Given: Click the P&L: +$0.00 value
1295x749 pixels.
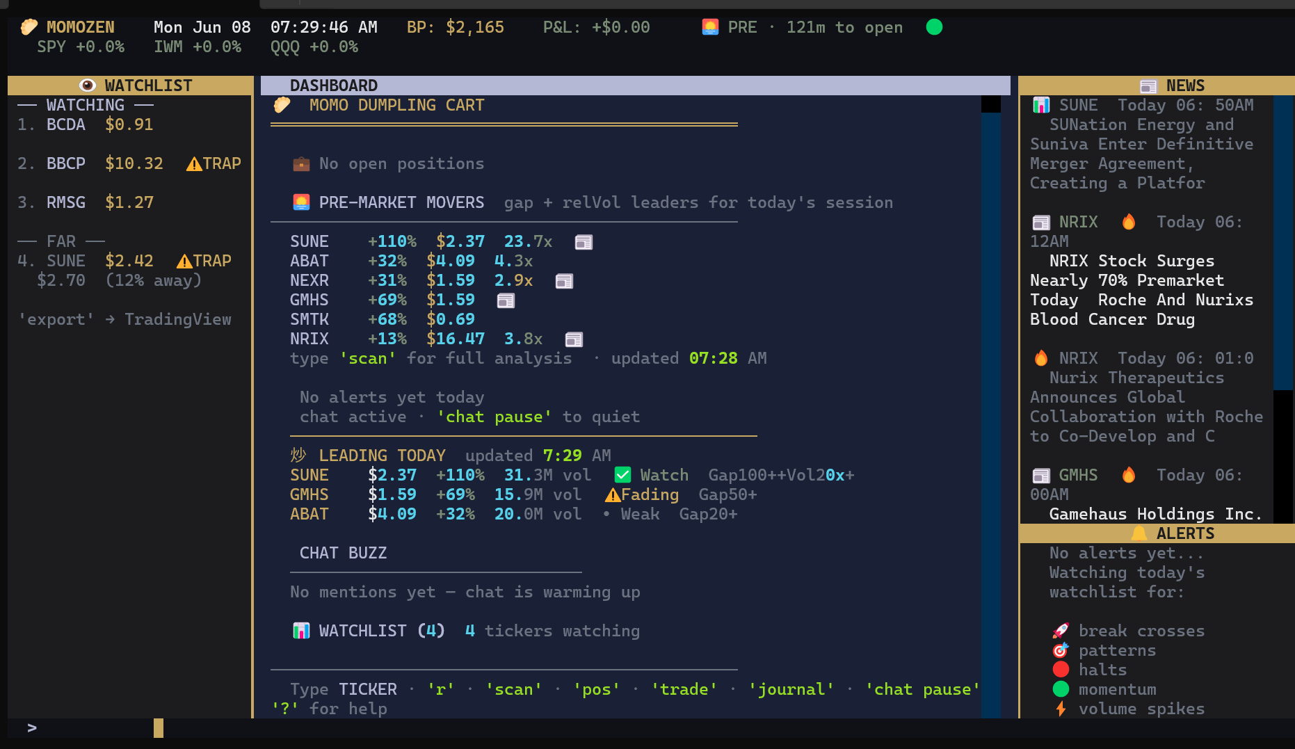Looking at the screenshot, I should pyautogui.click(x=597, y=27).
